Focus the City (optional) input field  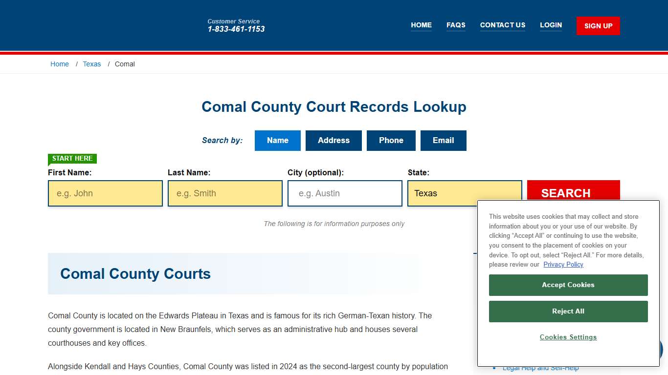tap(345, 193)
